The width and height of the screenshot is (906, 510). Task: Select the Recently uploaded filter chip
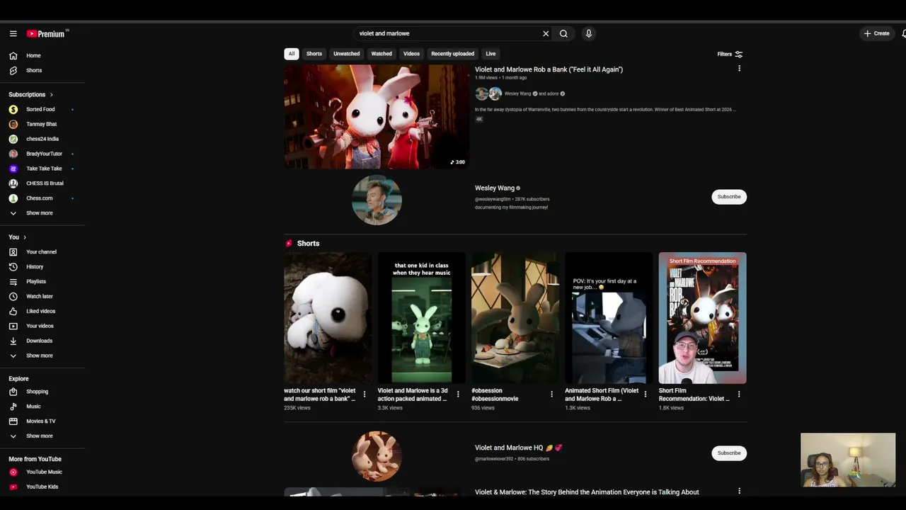pyautogui.click(x=453, y=54)
